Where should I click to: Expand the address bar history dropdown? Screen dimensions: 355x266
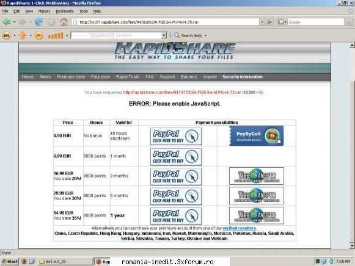262,22
